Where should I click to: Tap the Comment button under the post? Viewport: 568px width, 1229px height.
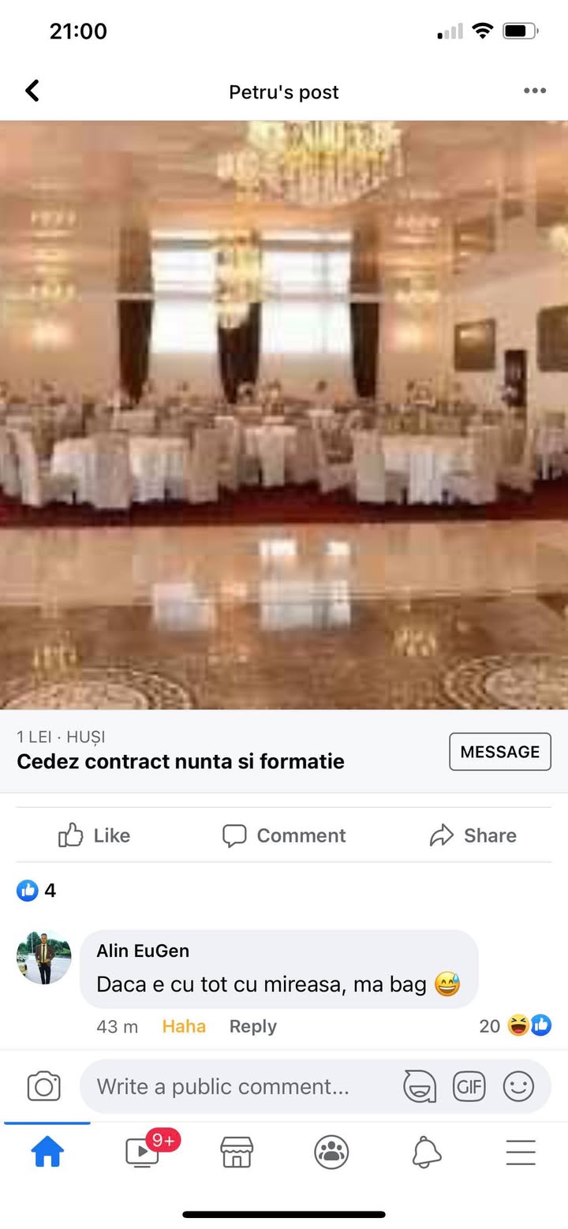[284, 835]
